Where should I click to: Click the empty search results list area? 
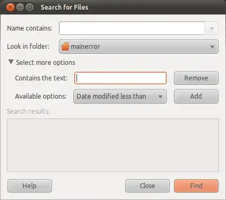(x=113, y=145)
